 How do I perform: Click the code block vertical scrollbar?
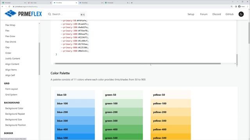pyautogui.click(x=237, y=59)
